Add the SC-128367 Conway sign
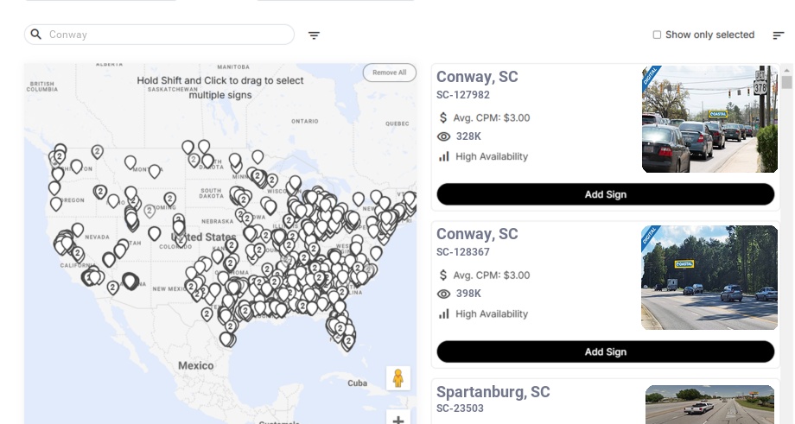Viewport: 795px width, 424px height. coord(605,351)
